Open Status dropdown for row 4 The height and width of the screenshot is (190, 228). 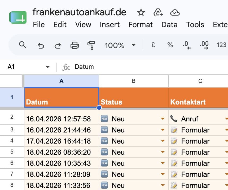pyautogui.click(x=163, y=141)
